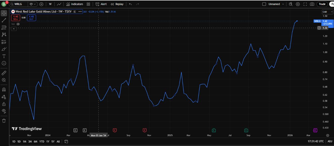334x146 pixels.
Task: Select the Text annotation tool
Action: point(4,56)
